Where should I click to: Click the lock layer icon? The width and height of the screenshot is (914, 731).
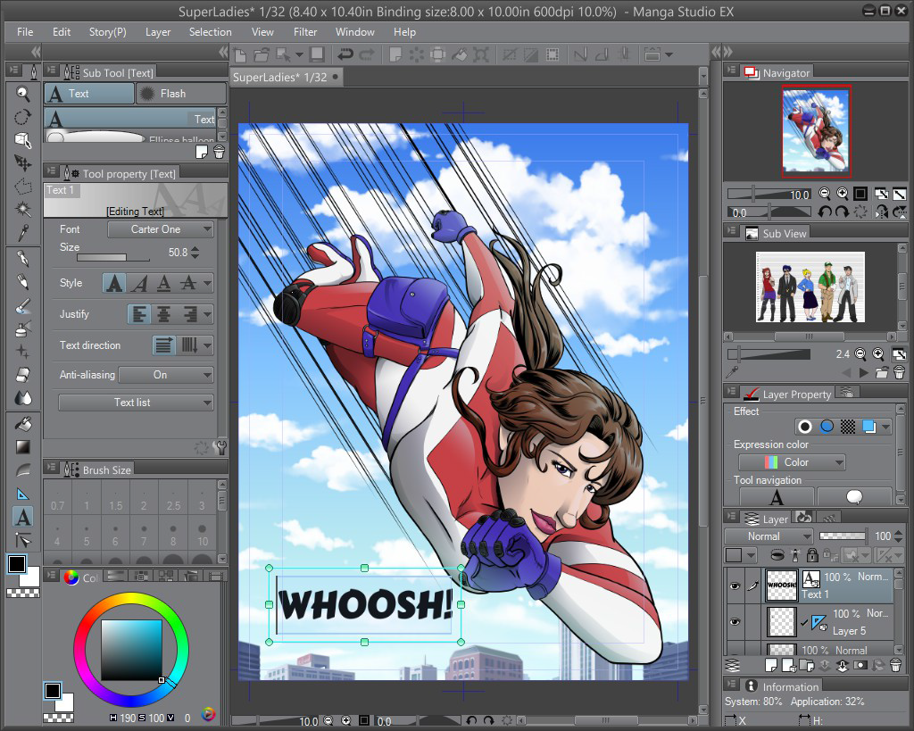coord(814,555)
